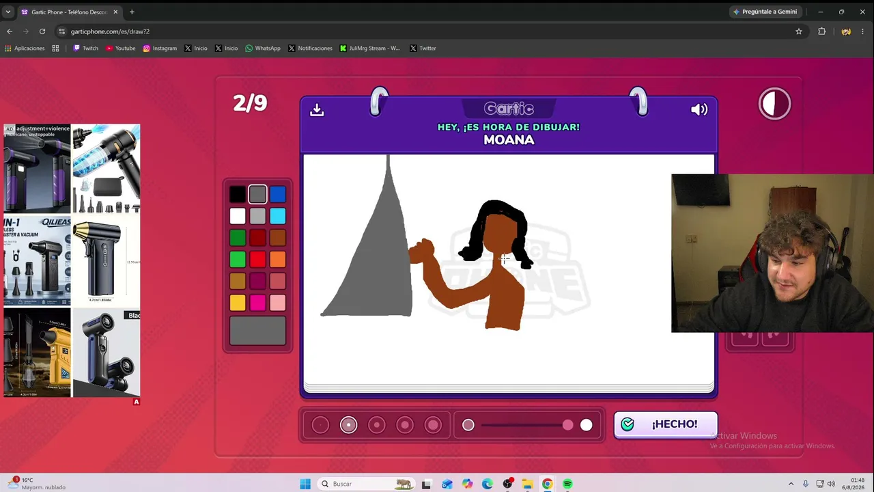
Task: Open the yellow air blower ad thumbnail
Action: [x=37, y=353]
